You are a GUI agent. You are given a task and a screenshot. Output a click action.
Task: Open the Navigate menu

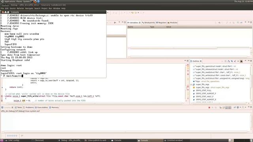(29, 8)
